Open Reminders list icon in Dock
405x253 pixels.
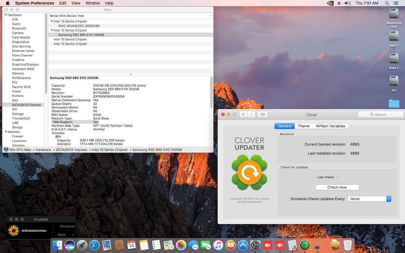point(156,245)
